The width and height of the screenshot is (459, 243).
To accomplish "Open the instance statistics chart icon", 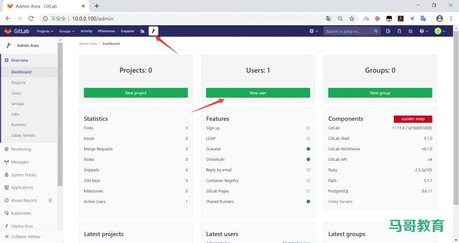I will click(142, 31).
